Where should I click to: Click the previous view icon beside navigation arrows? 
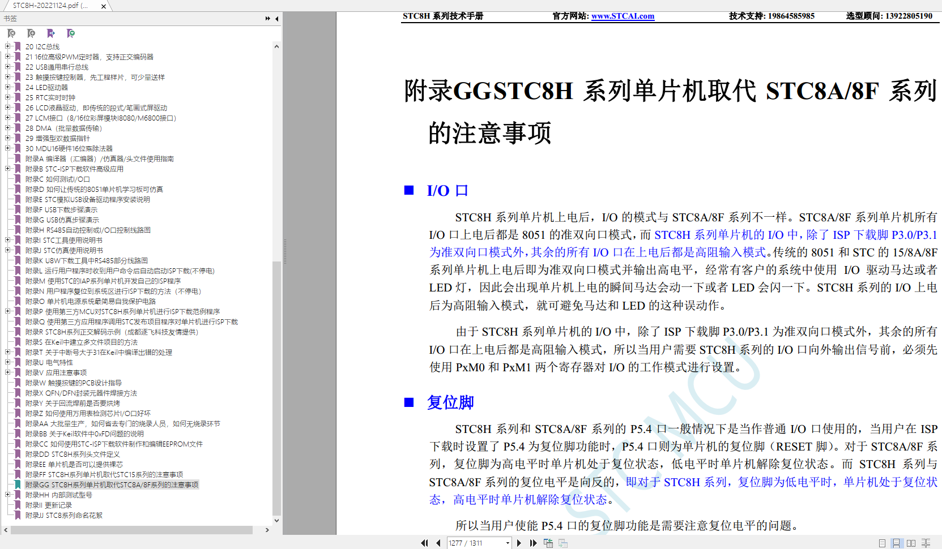pos(548,543)
